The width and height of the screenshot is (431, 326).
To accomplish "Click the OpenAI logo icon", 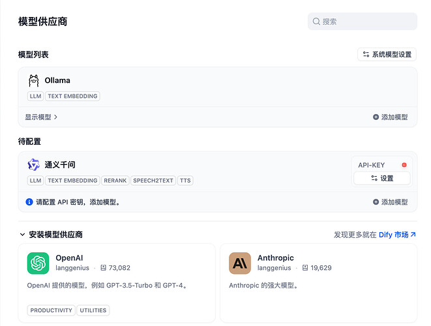I will point(38,263).
